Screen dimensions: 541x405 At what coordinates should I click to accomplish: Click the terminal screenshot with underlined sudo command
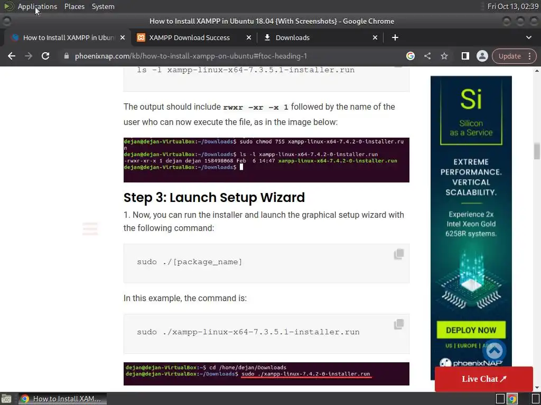click(266, 374)
